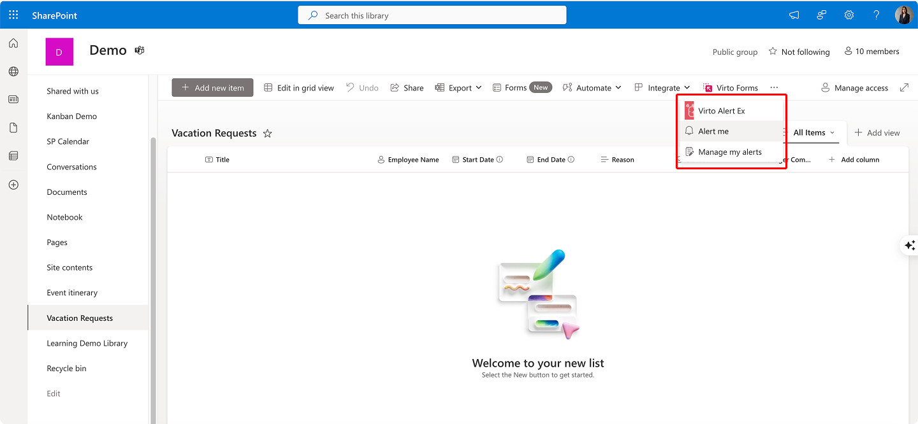Click the Add new item button
This screenshot has height=424, width=918.
point(212,87)
